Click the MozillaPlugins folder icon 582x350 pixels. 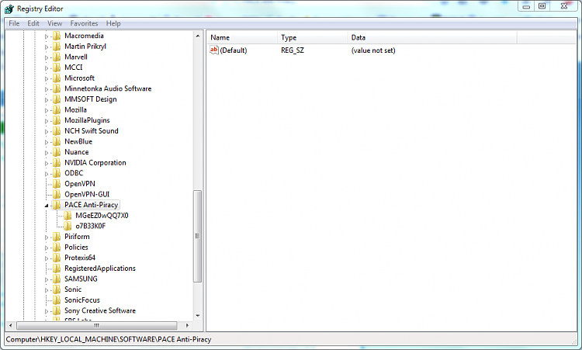pos(57,120)
